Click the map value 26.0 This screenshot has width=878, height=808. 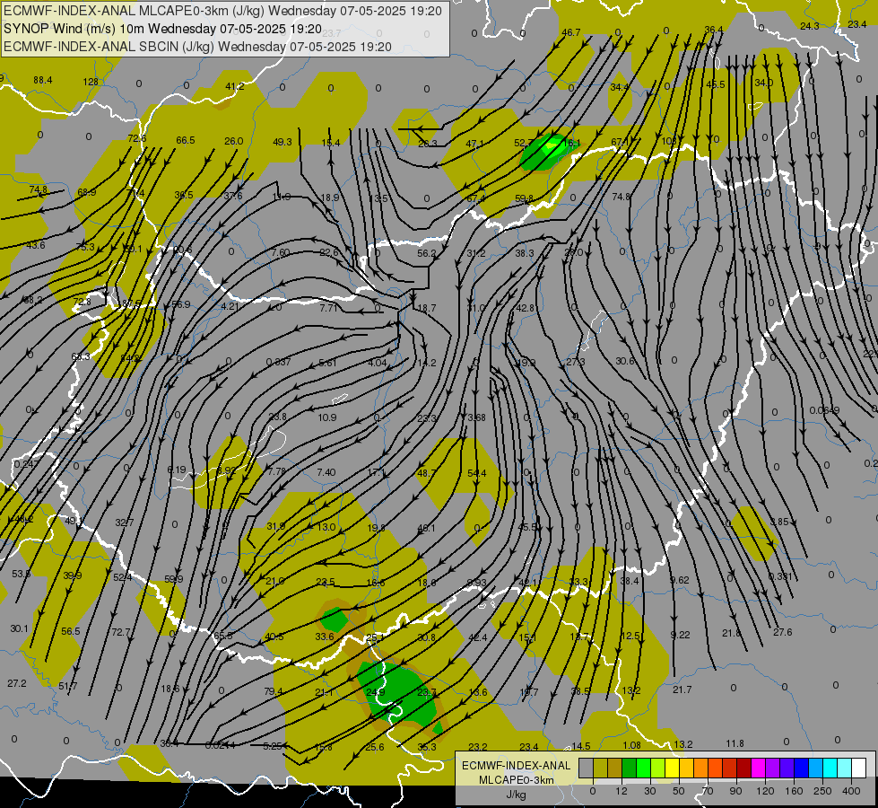coord(233,141)
